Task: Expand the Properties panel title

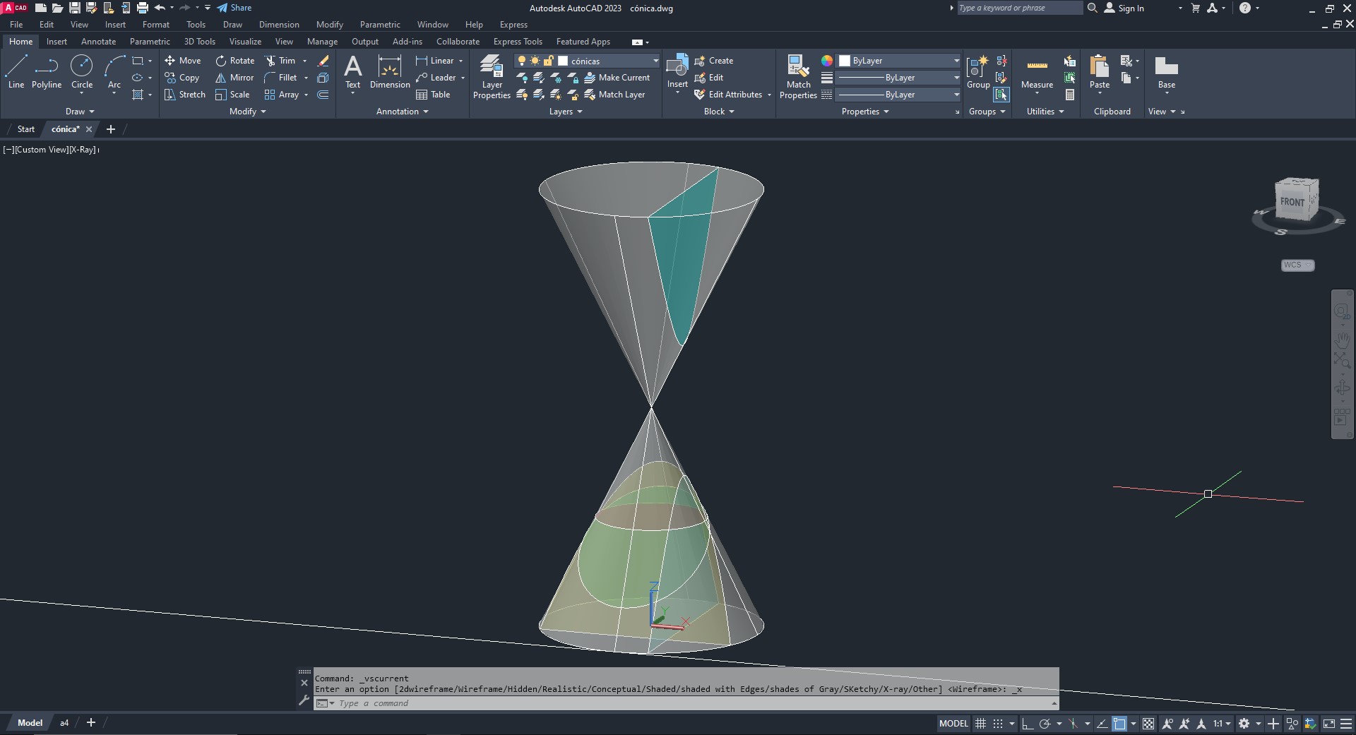Action: click(865, 112)
